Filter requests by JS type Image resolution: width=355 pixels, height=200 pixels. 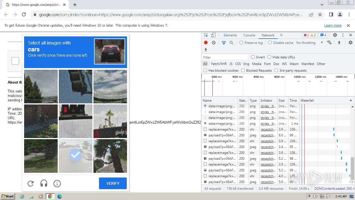(231, 64)
